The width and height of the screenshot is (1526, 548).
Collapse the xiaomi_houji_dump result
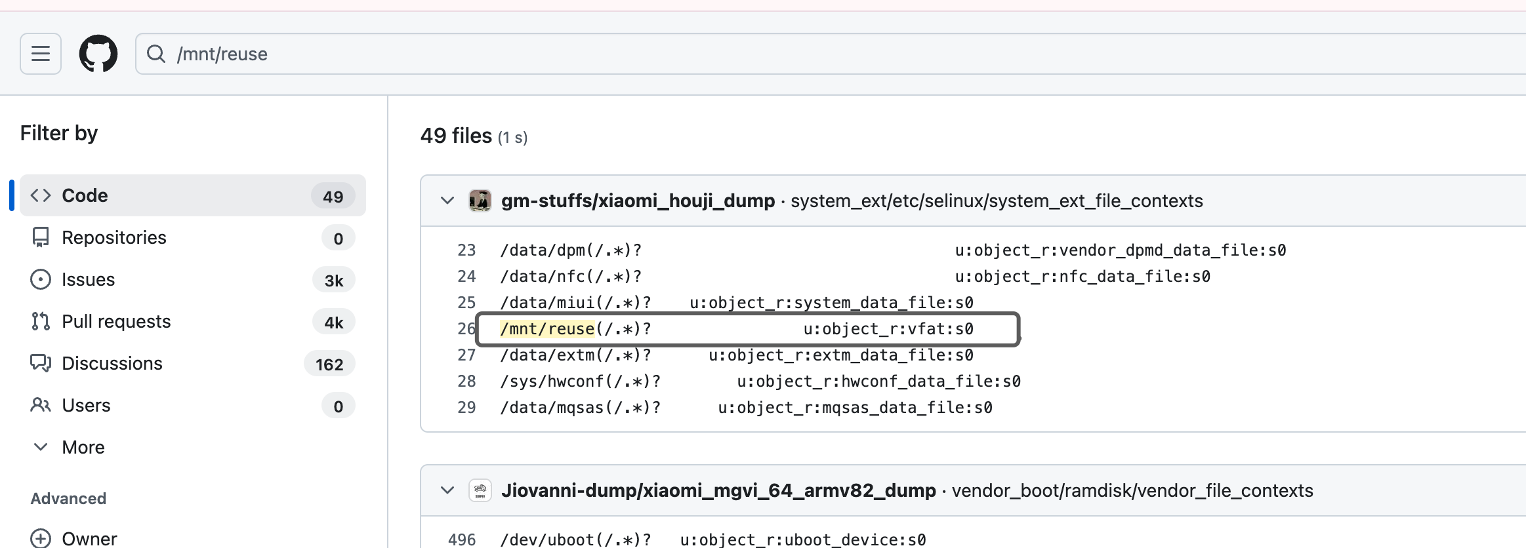[447, 201]
